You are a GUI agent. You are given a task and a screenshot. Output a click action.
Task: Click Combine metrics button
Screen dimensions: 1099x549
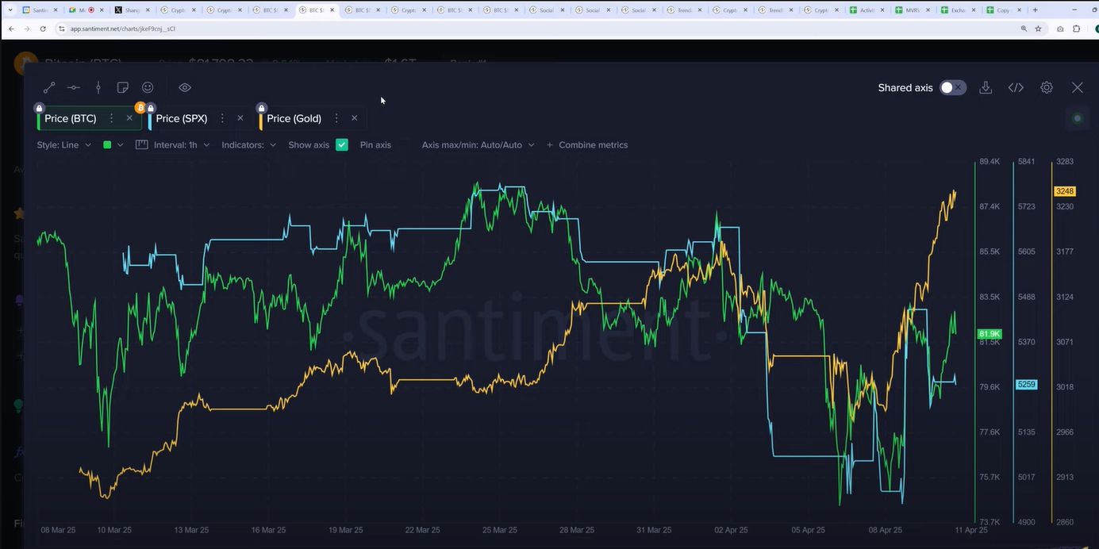click(x=587, y=145)
